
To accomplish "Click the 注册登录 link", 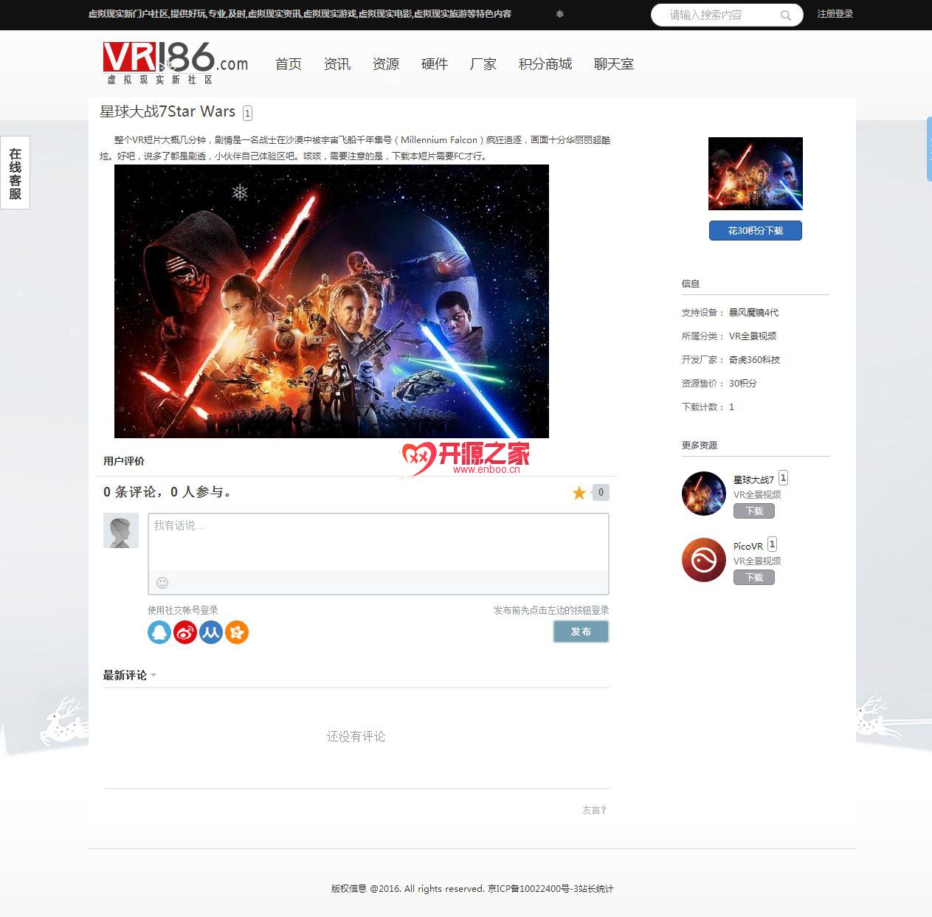I will [x=835, y=14].
